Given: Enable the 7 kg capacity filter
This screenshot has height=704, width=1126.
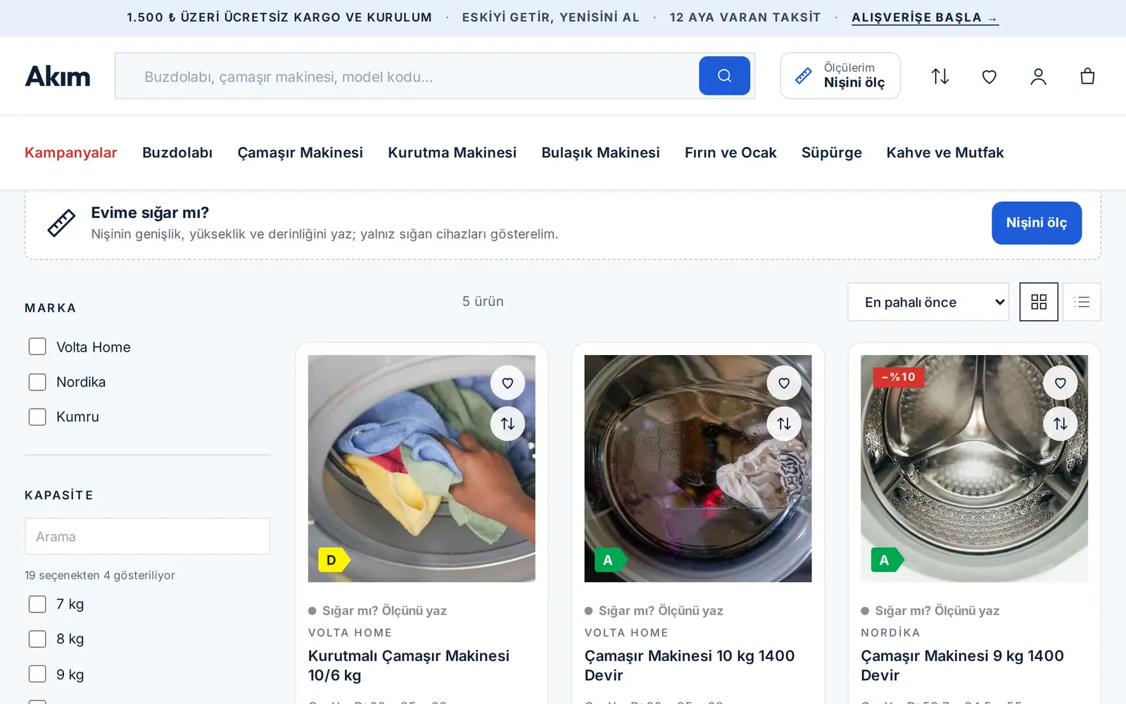Looking at the screenshot, I should point(37,604).
